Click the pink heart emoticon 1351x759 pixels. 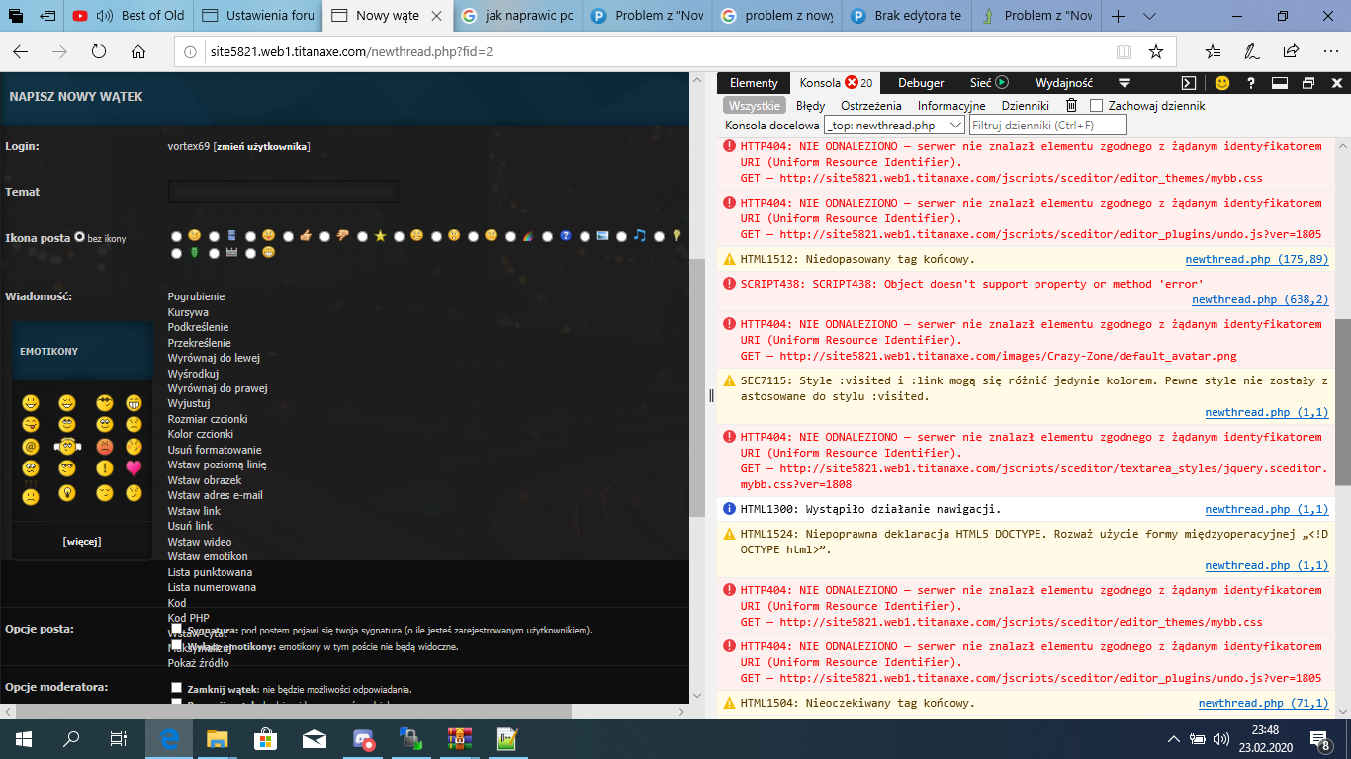click(134, 468)
